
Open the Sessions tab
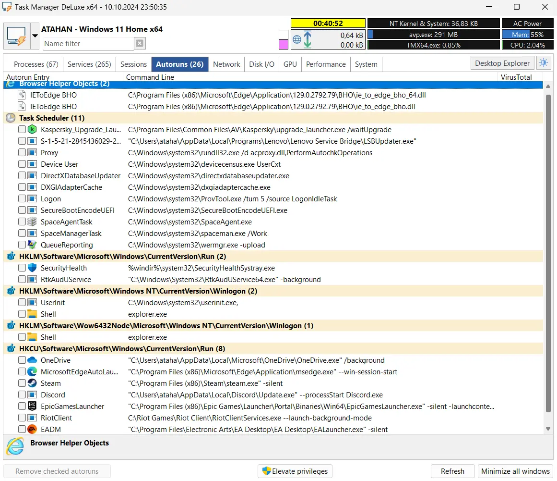coord(133,64)
